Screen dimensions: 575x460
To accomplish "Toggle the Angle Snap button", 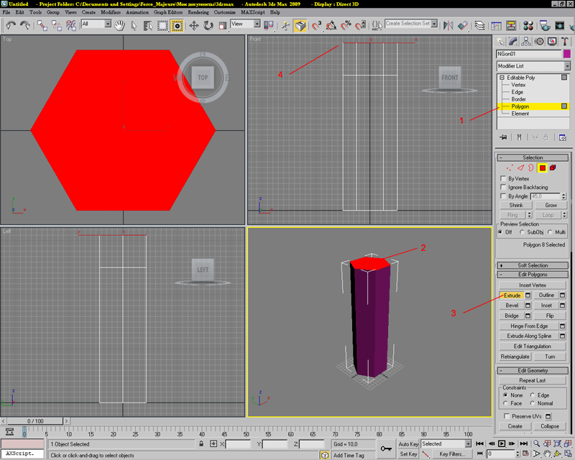I will pos(331,25).
